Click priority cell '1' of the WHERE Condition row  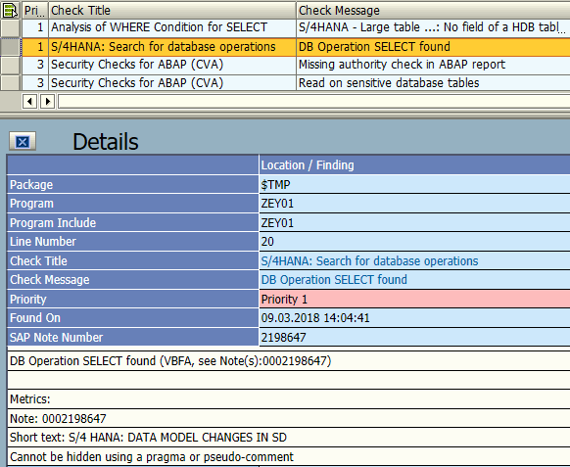35,27
